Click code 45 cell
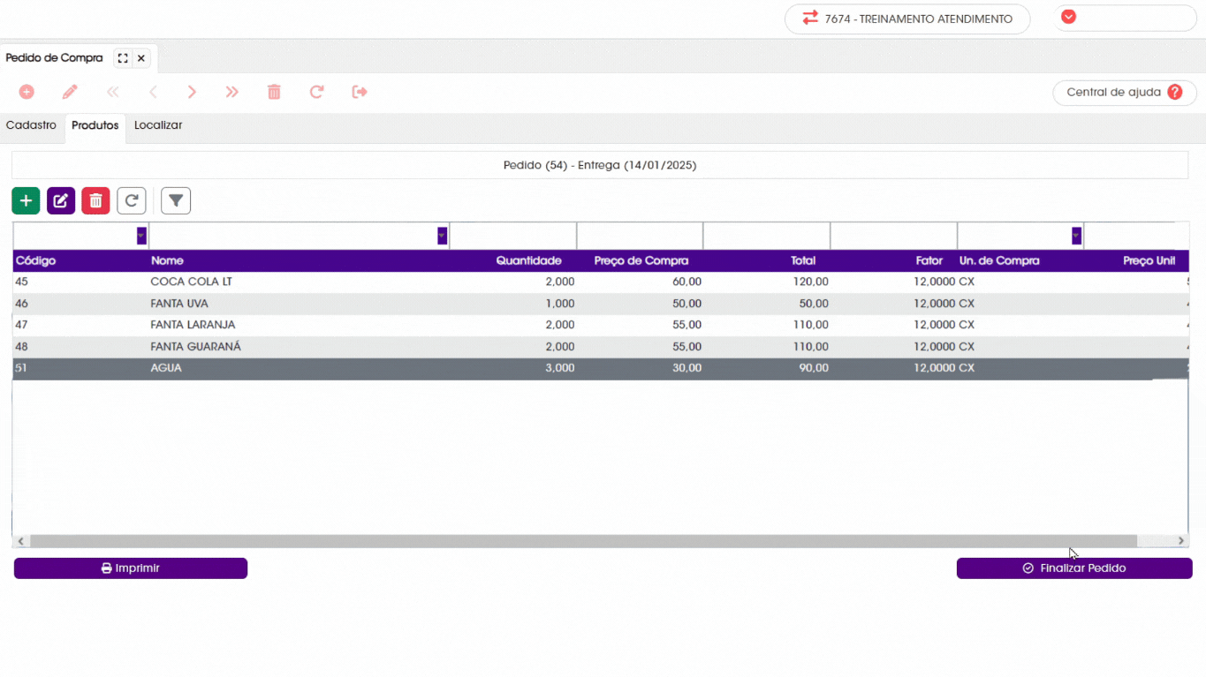This screenshot has height=677, width=1206. click(80, 282)
